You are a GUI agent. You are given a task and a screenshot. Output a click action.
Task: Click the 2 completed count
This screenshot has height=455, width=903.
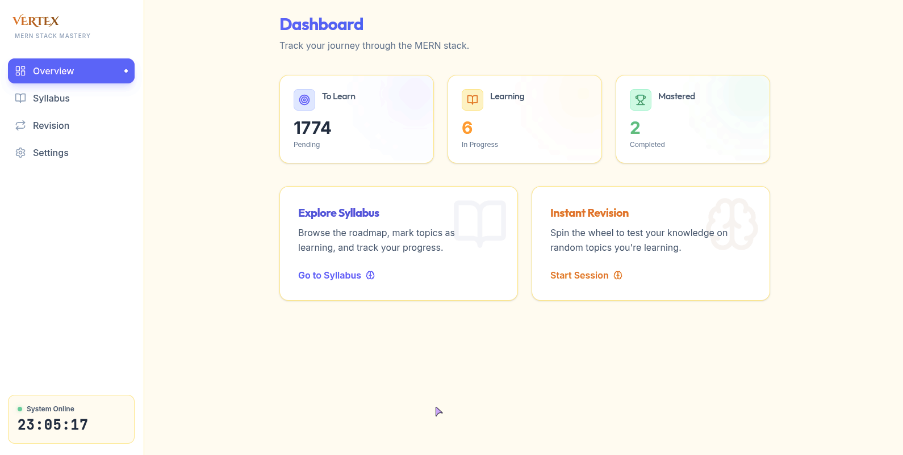pos(635,128)
